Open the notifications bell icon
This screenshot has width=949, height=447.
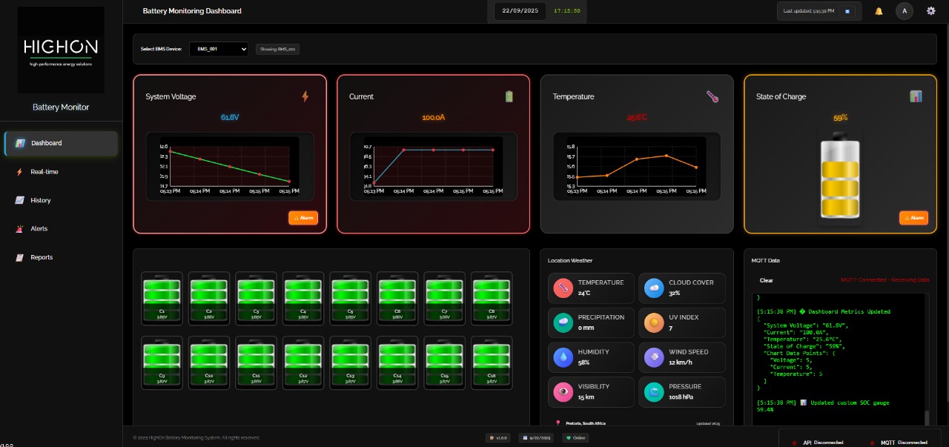[x=879, y=11]
